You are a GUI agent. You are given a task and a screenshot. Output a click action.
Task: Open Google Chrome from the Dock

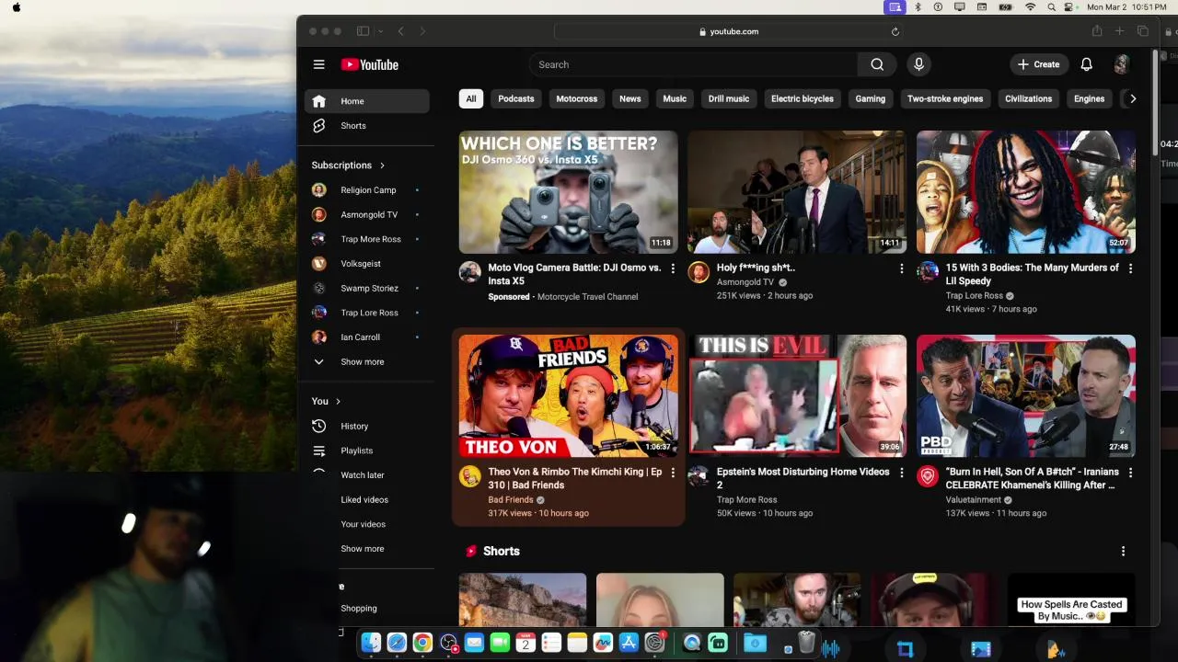click(x=422, y=644)
